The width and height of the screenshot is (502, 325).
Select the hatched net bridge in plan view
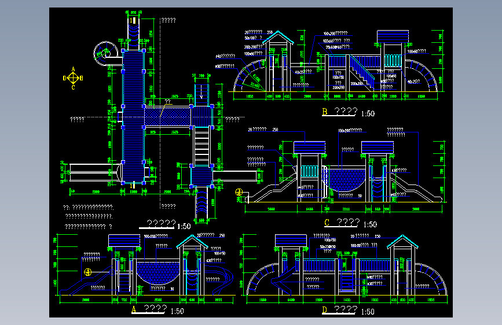point(168,117)
